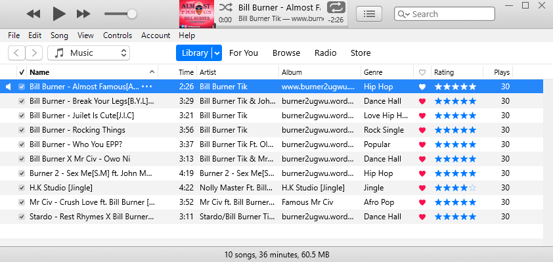Click the playback progress bar at 0:00
The width and height of the screenshot is (553, 262).
(x=280, y=28)
